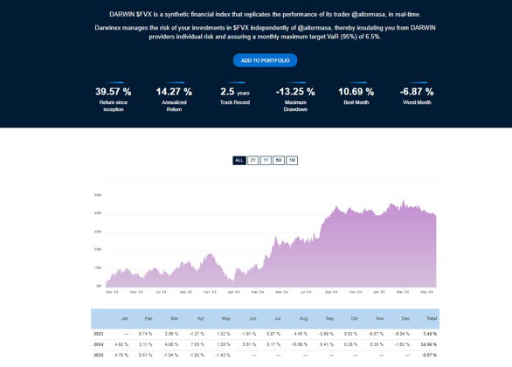This screenshot has height=367, width=512.
Task: Switch chart range to 1Y
Action: (x=266, y=160)
